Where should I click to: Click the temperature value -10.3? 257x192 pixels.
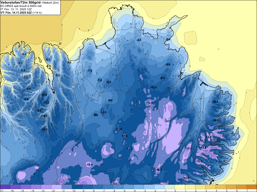tap(44, 129)
